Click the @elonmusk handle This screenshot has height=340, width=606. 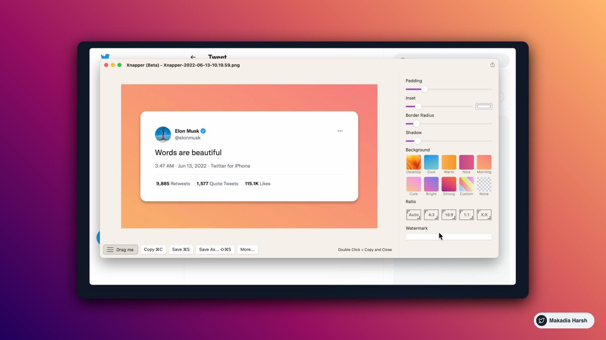(x=188, y=138)
